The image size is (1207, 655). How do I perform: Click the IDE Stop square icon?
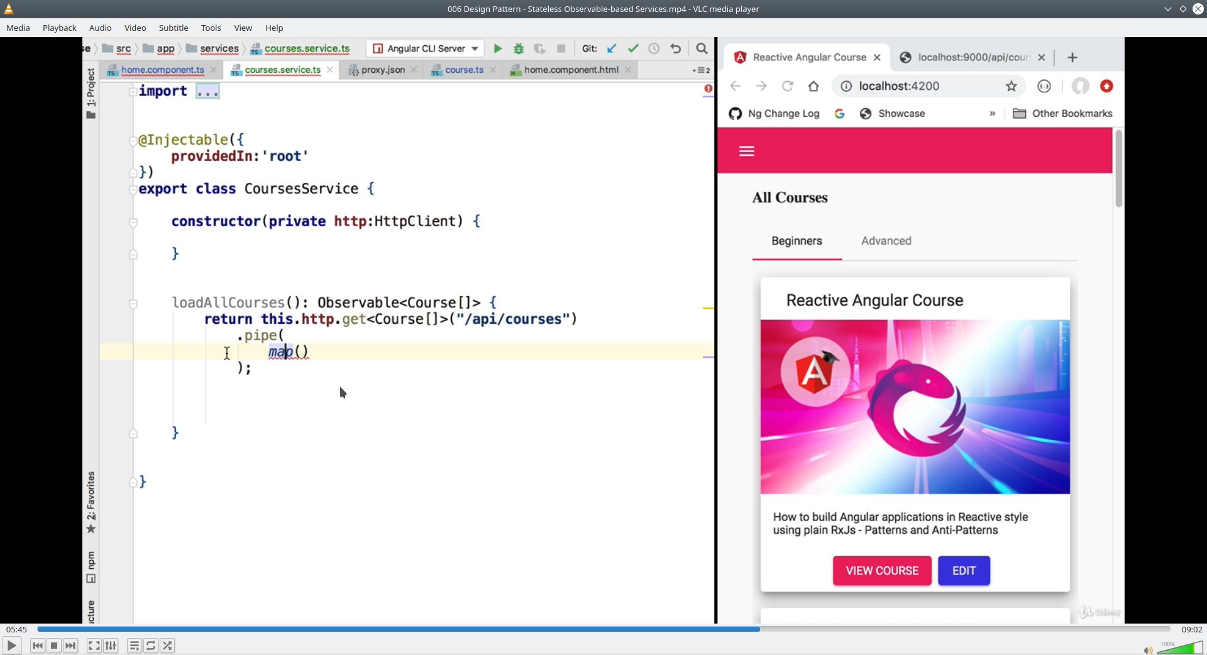(561, 48)
